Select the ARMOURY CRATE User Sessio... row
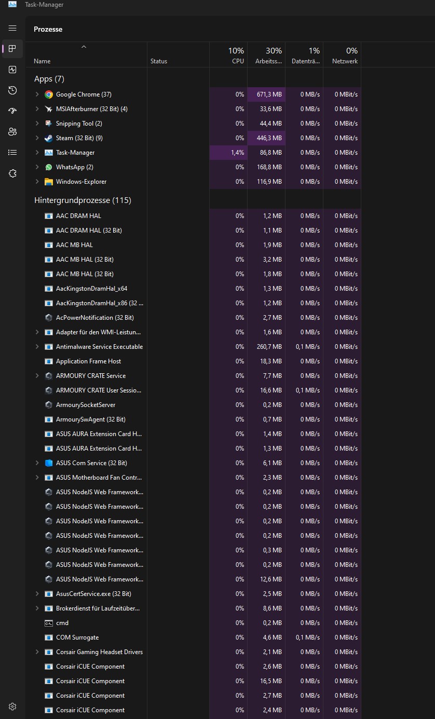Screen dimensions: 435x719 point(193,390)
